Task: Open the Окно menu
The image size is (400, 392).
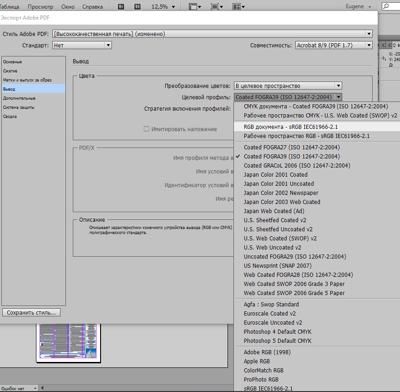Action: (68, 7)
